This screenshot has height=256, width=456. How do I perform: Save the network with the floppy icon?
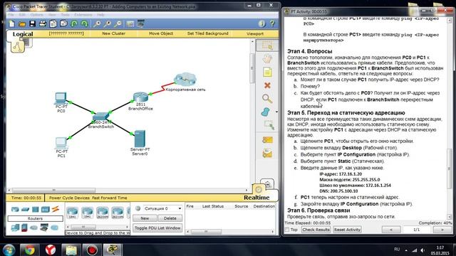coord(32,23)
